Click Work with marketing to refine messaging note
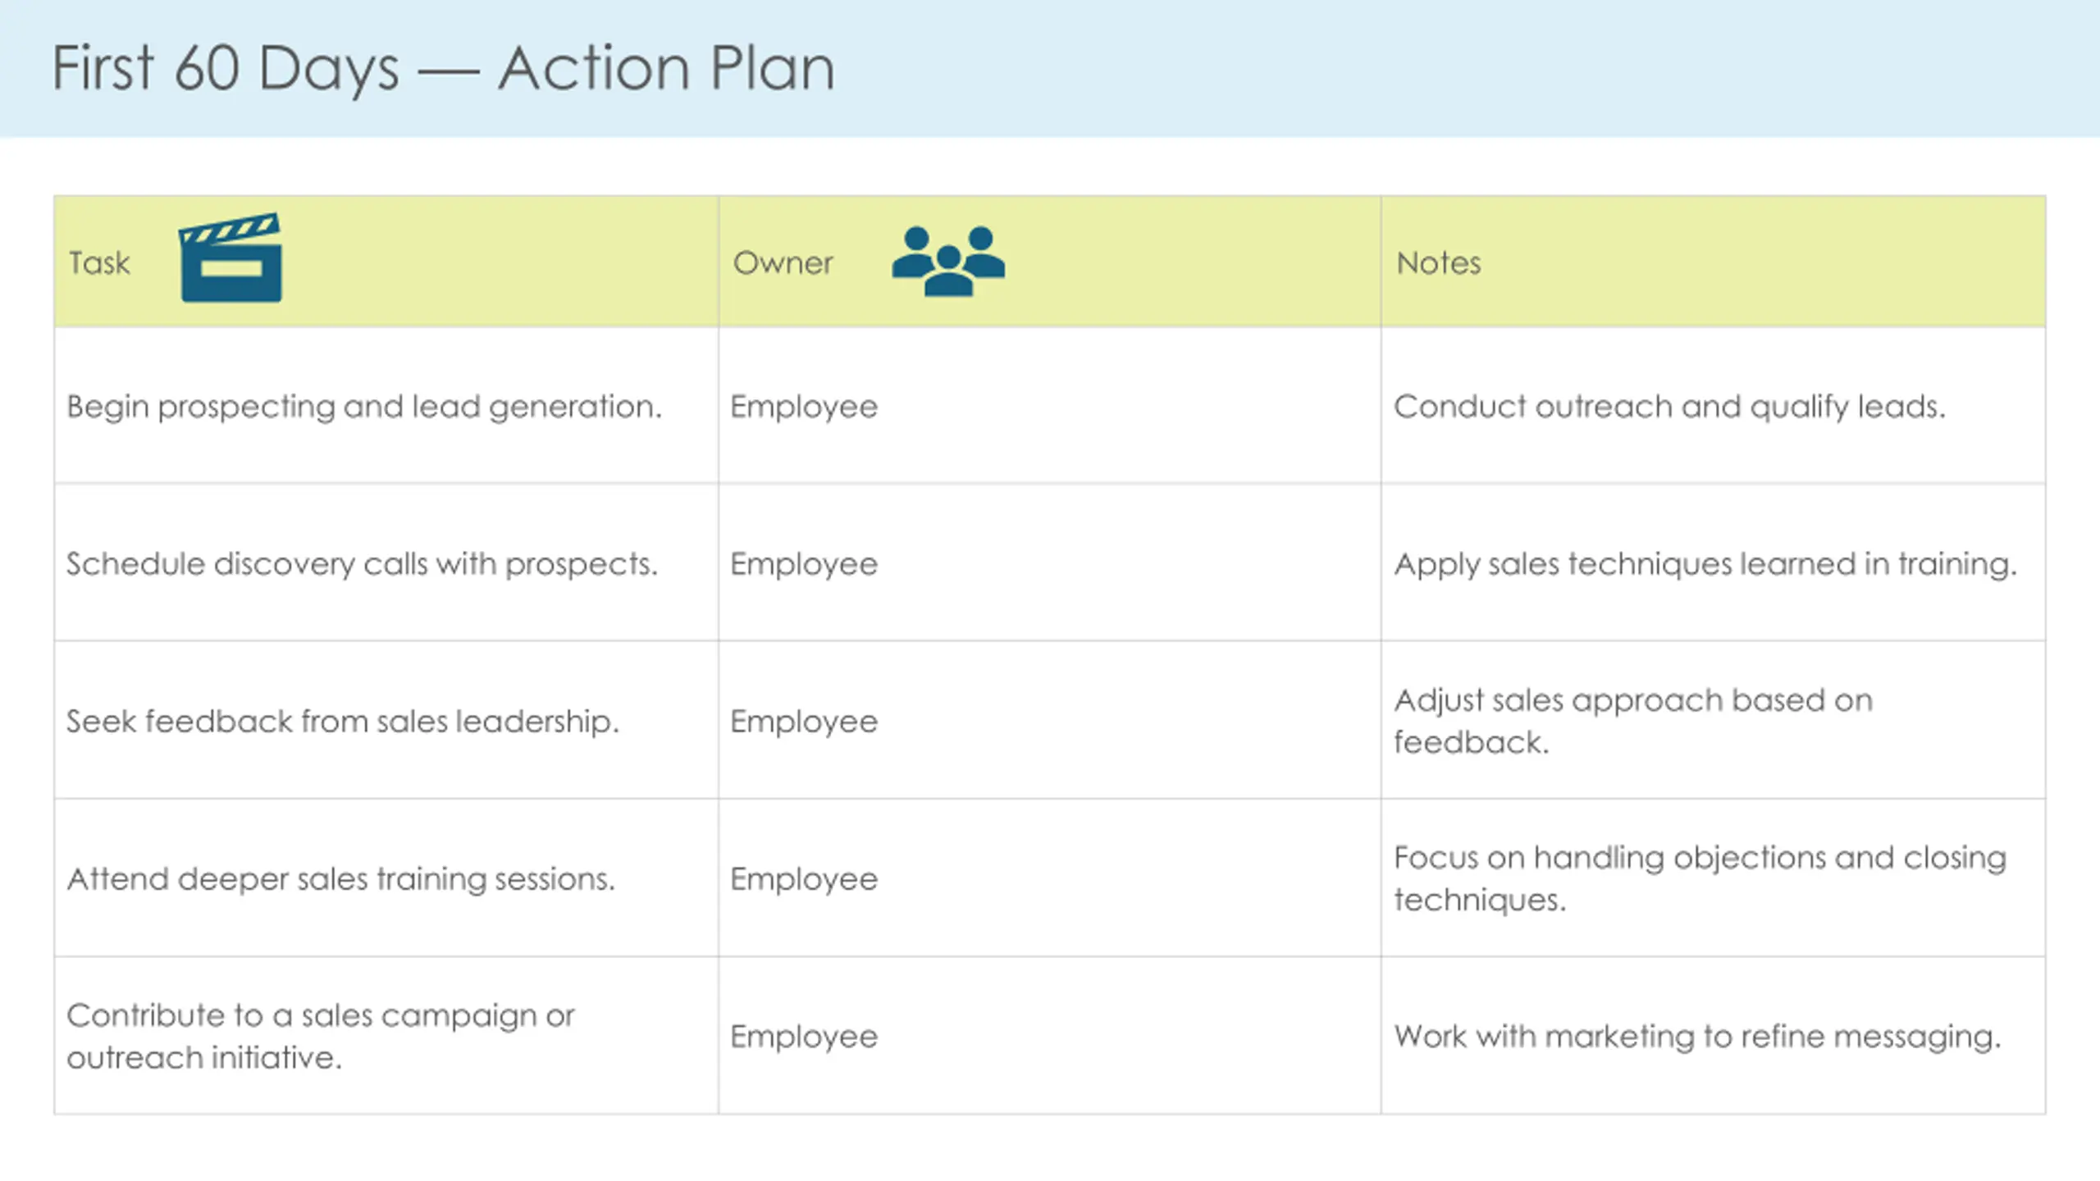Image resolution: width=2100 pixels, height=1181 pixels. click(1697, 1037)
